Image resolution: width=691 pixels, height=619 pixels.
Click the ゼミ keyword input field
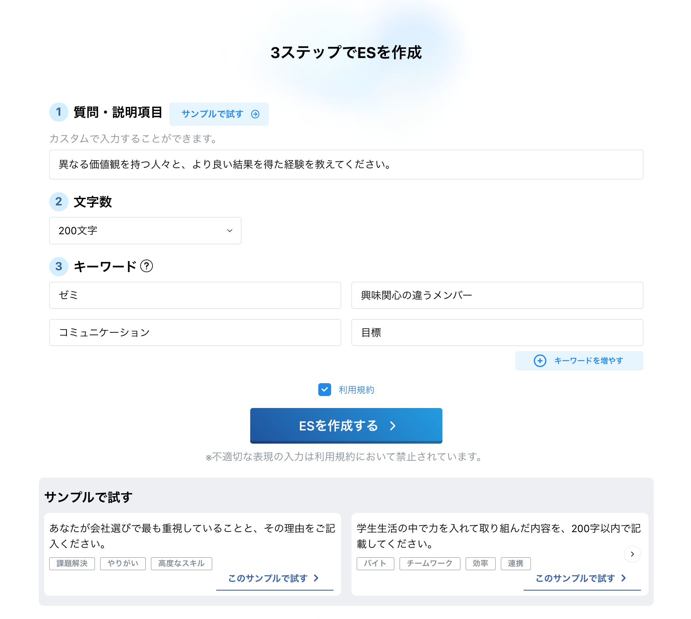(x=195, y=295)
